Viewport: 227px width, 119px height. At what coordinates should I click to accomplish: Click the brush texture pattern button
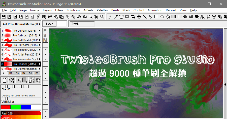tap(25, 80)
